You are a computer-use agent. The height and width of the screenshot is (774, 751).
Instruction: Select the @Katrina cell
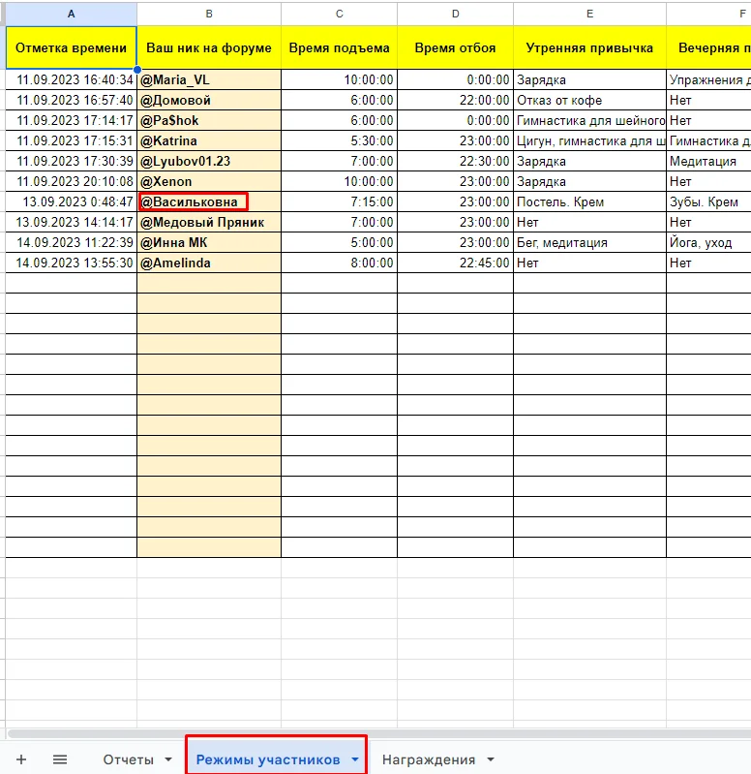click(209, 140)
